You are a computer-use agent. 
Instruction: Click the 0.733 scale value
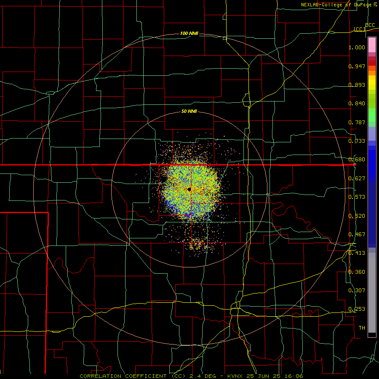pos(357,141)
